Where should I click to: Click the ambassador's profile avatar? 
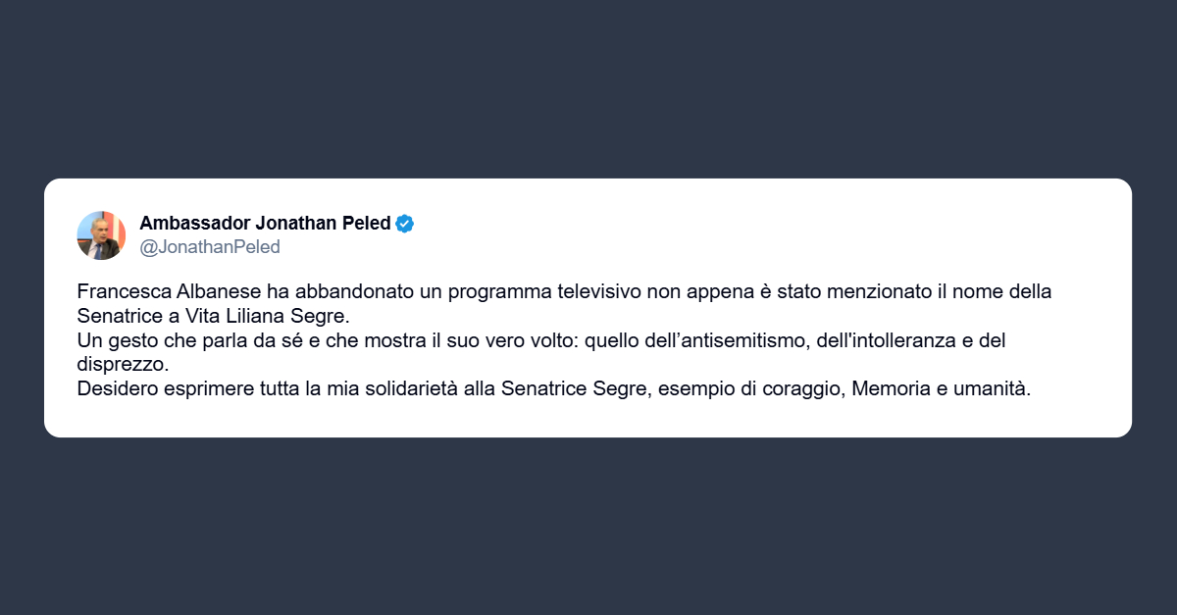(x=101, y=235)
